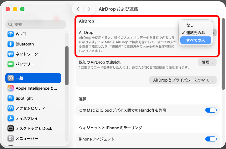Open Apple Intelligence icon in sidebar
This screenshot has height=149, width=226.
click(11, 88)
